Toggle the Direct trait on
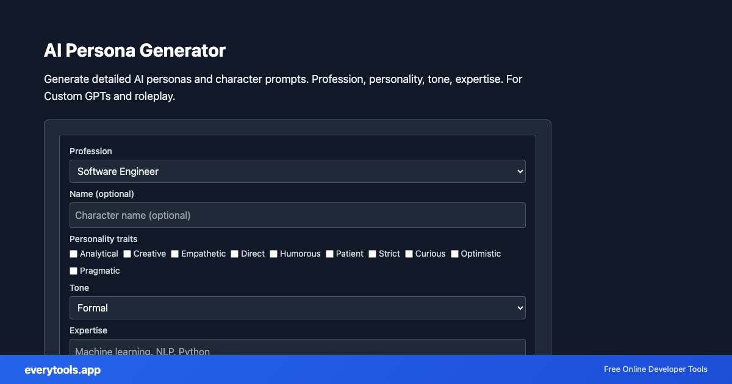 [234, 254]
